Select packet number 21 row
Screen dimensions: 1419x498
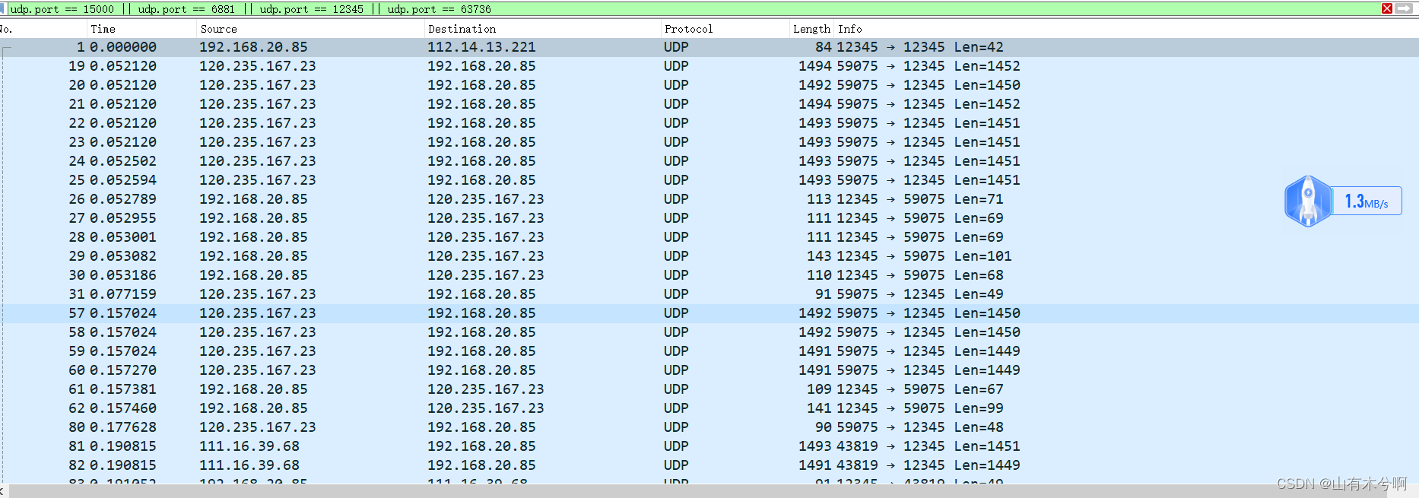709,104
